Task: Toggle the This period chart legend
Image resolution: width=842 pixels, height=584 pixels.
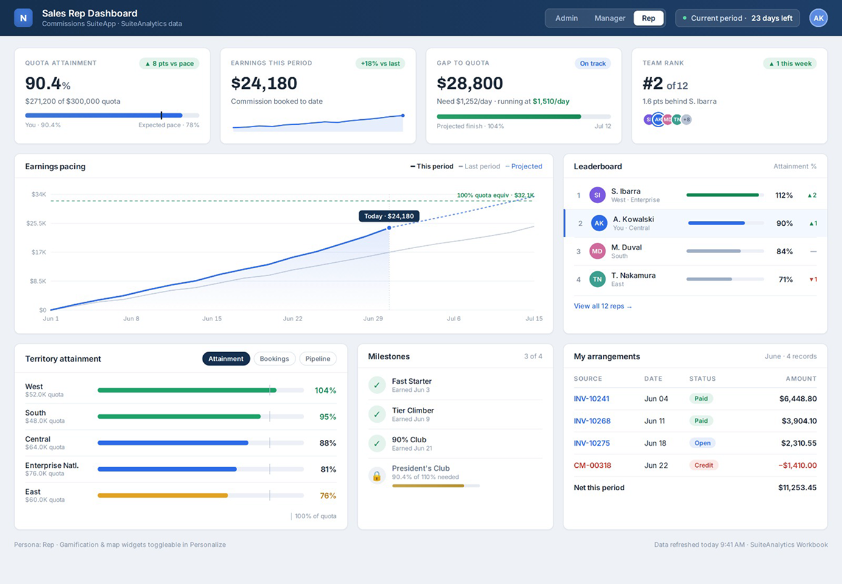Action: (x=432, y=167)
